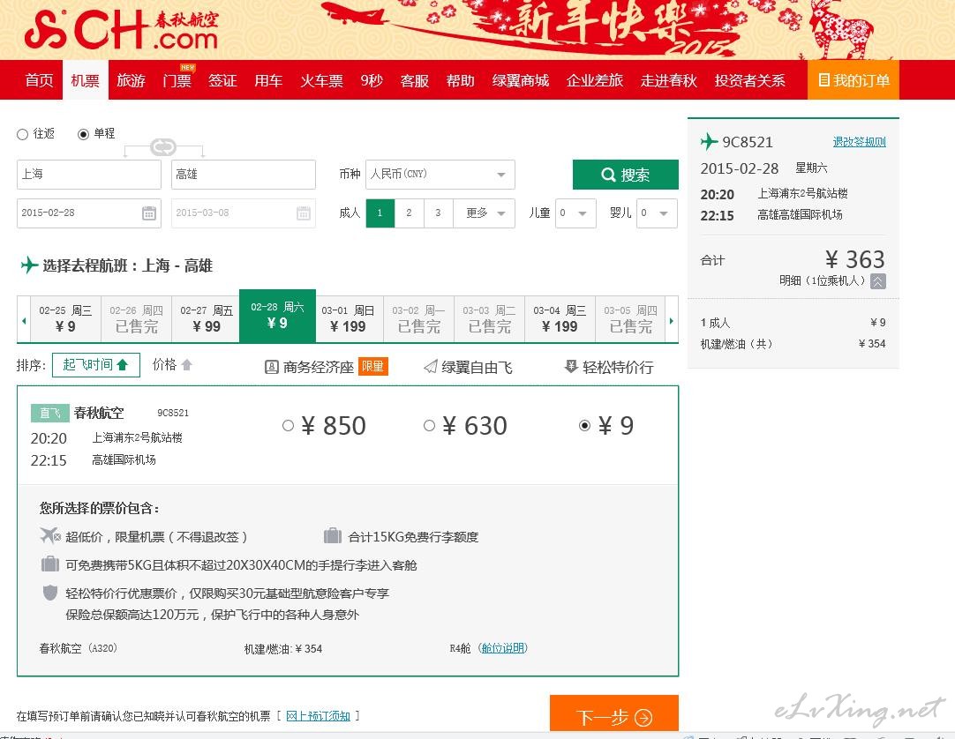955x739 pixels.
Task: Swap departure and destination cities icon
Action: pyautogui.click(x=162, y=146)
